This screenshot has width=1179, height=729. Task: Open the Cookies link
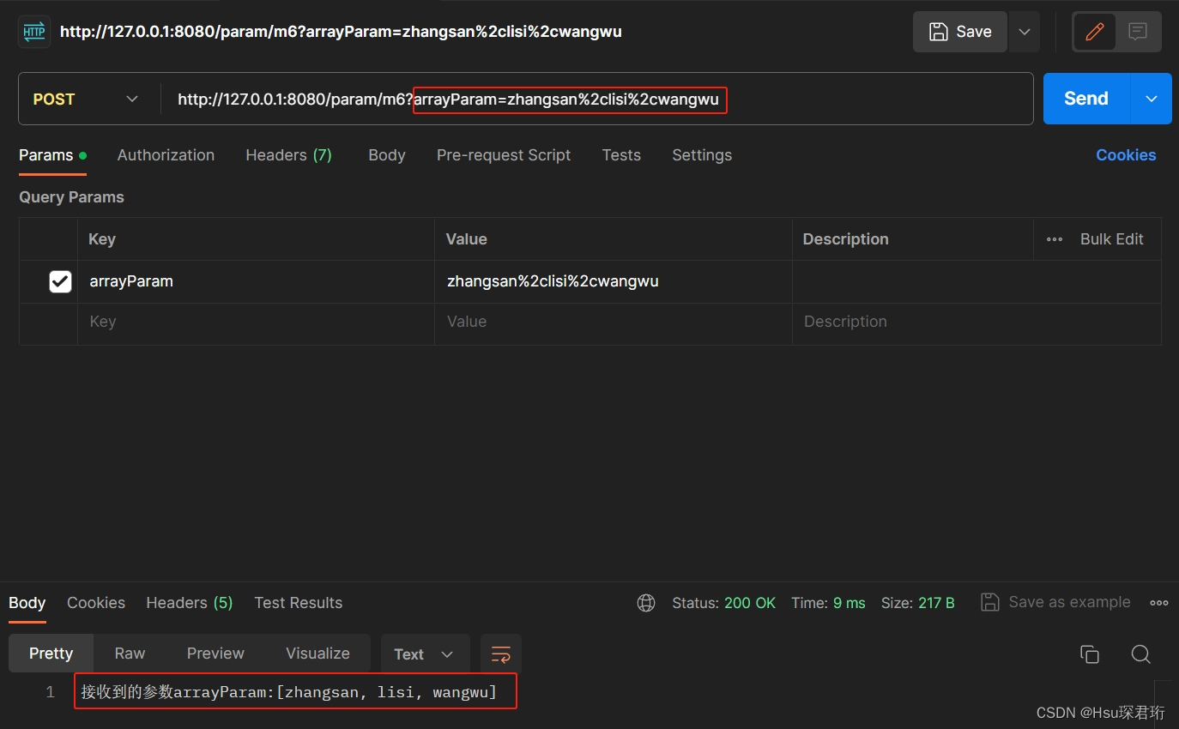pos(1126,155)
